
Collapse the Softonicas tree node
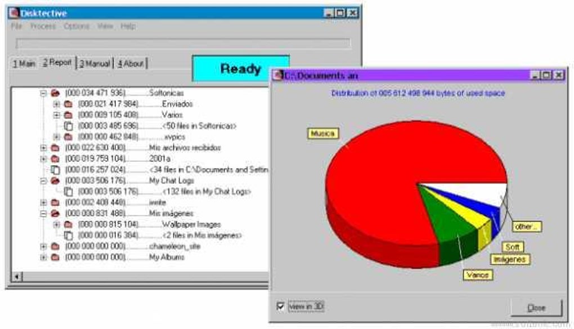click(43, 93)
